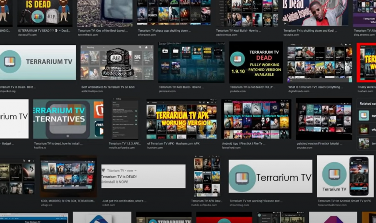Click the blog.stremio.com source link
376x223 pixels.
point(364,35)
